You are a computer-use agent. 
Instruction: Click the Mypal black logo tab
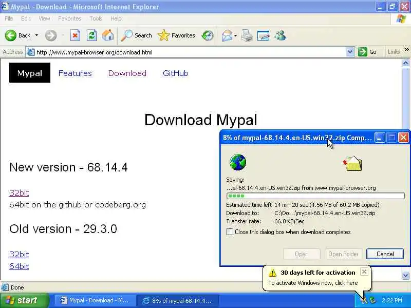point(30,72)
